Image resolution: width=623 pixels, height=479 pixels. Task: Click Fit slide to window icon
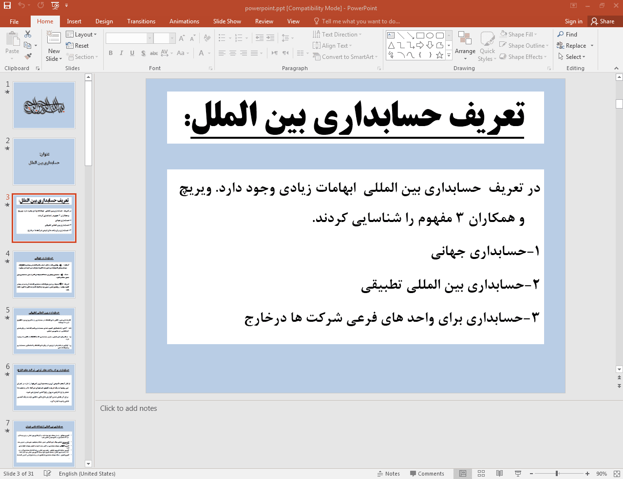tap(617, 474)
